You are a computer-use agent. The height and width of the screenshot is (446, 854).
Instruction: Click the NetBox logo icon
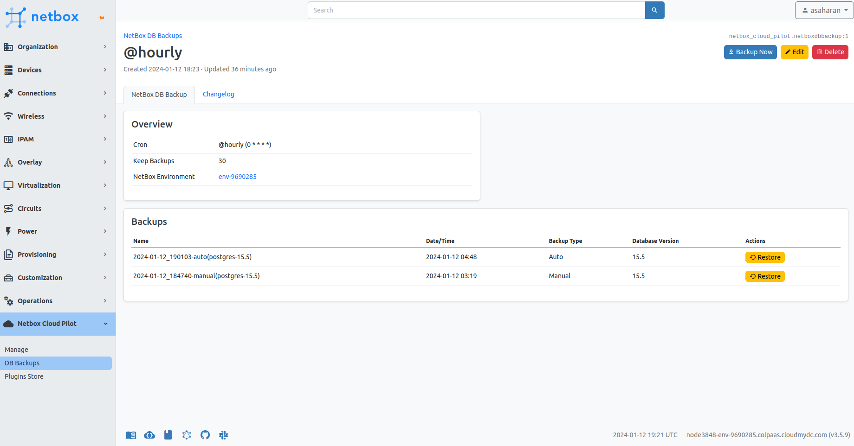(x=16, y=17)
